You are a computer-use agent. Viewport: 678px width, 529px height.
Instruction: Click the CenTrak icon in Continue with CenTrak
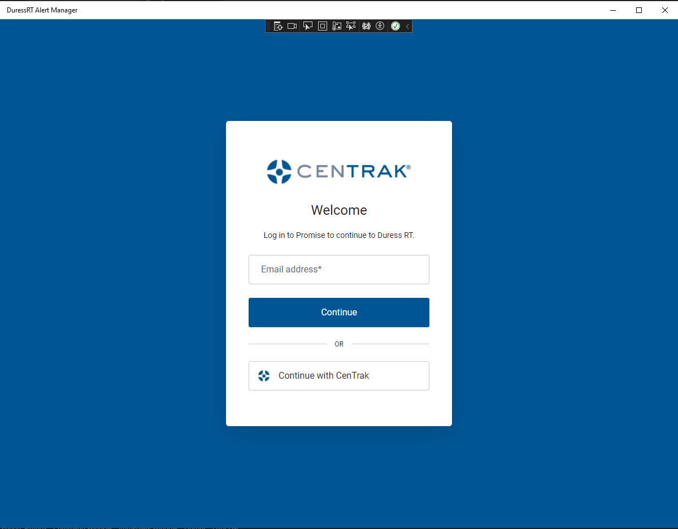coord(264,376)
